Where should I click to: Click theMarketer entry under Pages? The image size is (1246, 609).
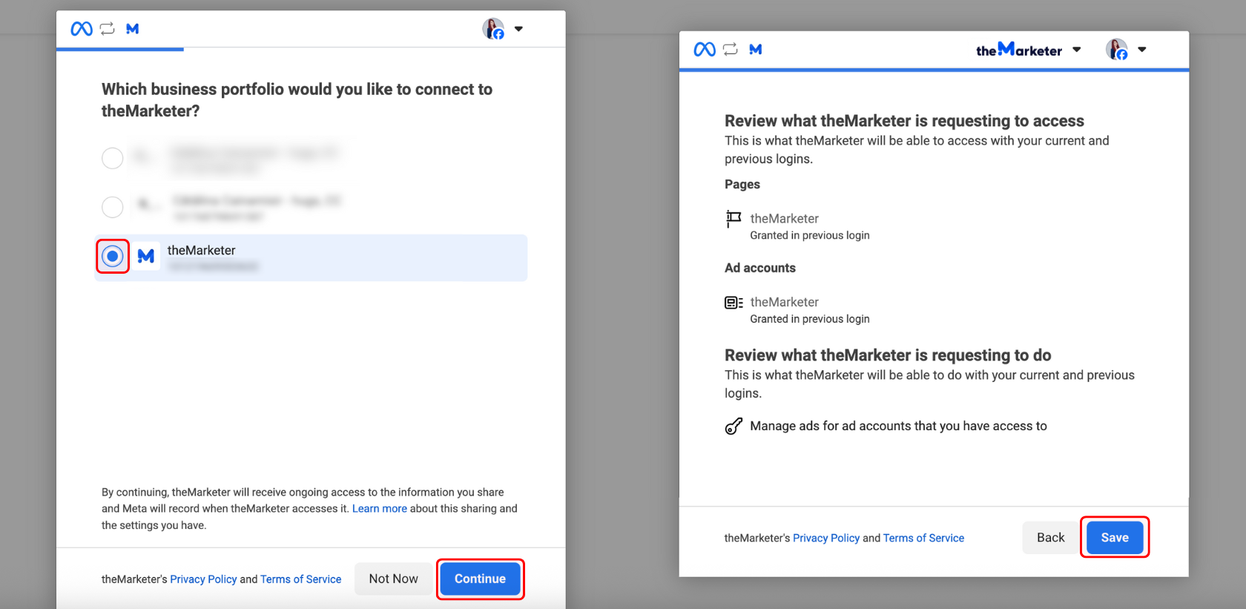tap(785, 219)
